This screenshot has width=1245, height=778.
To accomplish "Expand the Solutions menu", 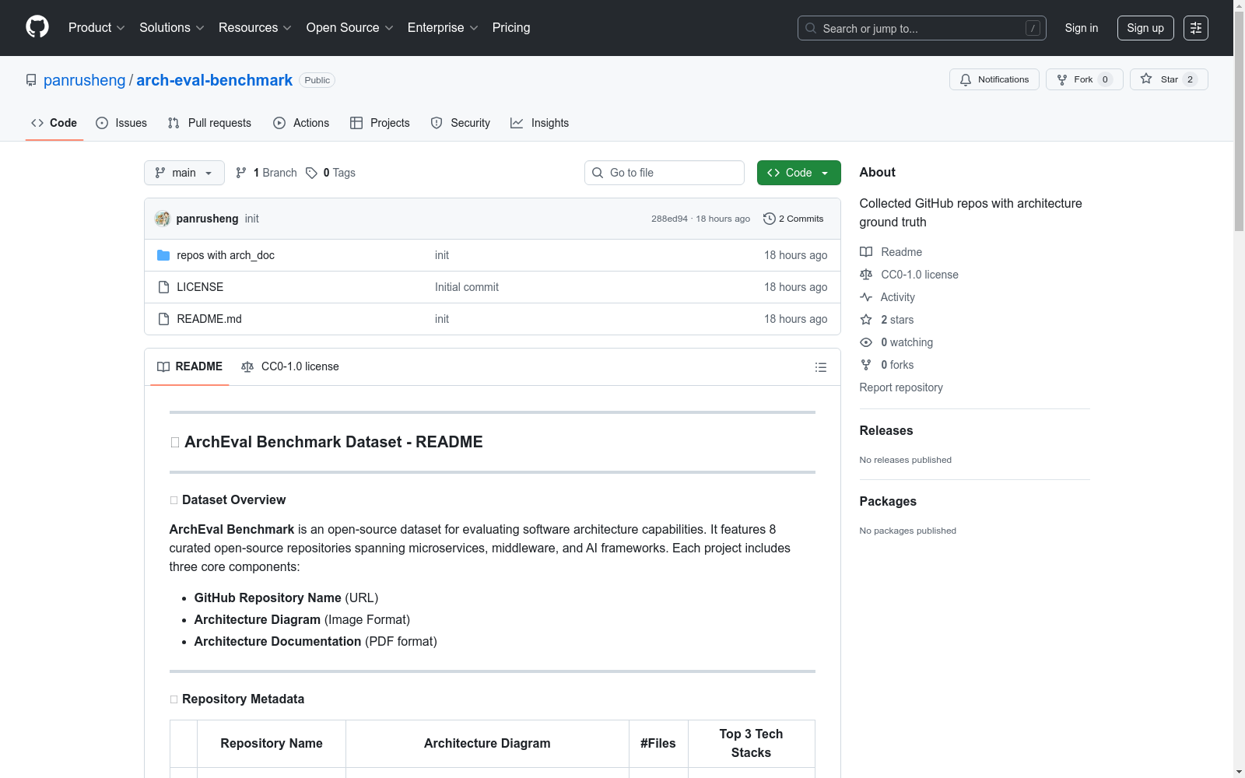I will [x=172, y=28].
